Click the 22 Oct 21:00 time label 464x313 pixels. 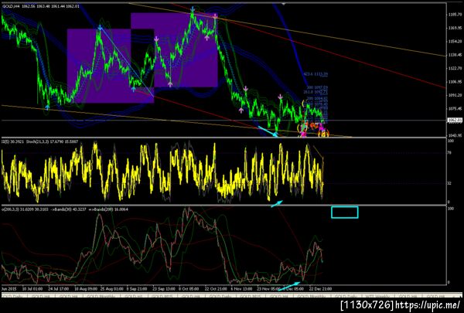coord(216,288)
